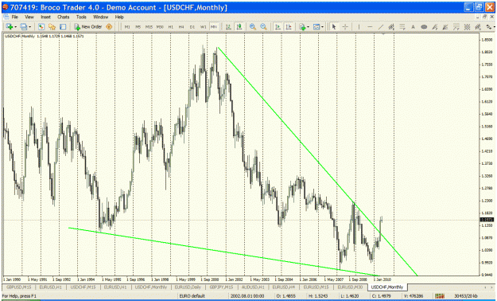Switch chart to M30 timeframe
Image resolution: width=497 pixels, height=301 pixels.
(x=160, y=27)
